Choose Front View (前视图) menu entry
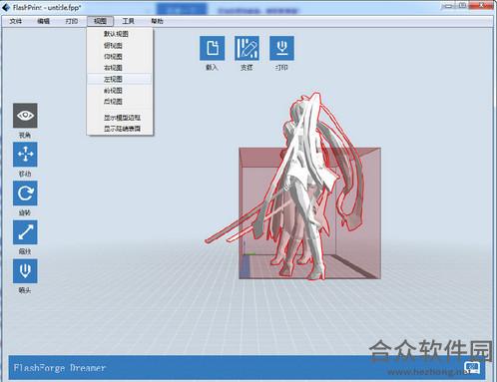This screenshot has height=382, width=497. [x=120, y=91]
